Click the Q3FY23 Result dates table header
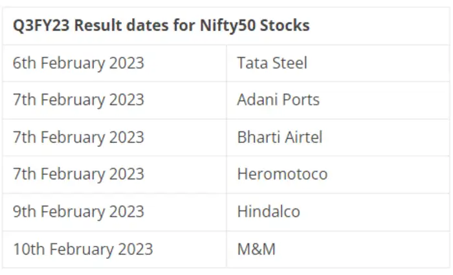This screenshot has width=453, height=275. coord(161,26)
